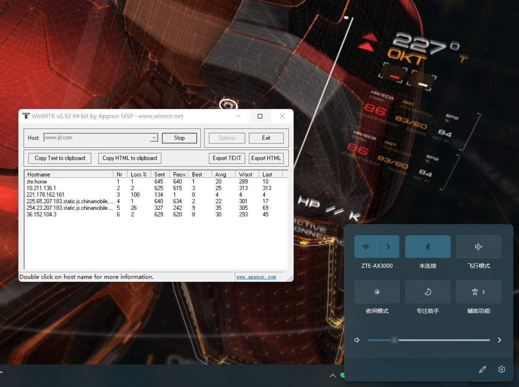Screen dimensions: 519x387
Task: Expand accessibility options tile
Action: (478, 292)
